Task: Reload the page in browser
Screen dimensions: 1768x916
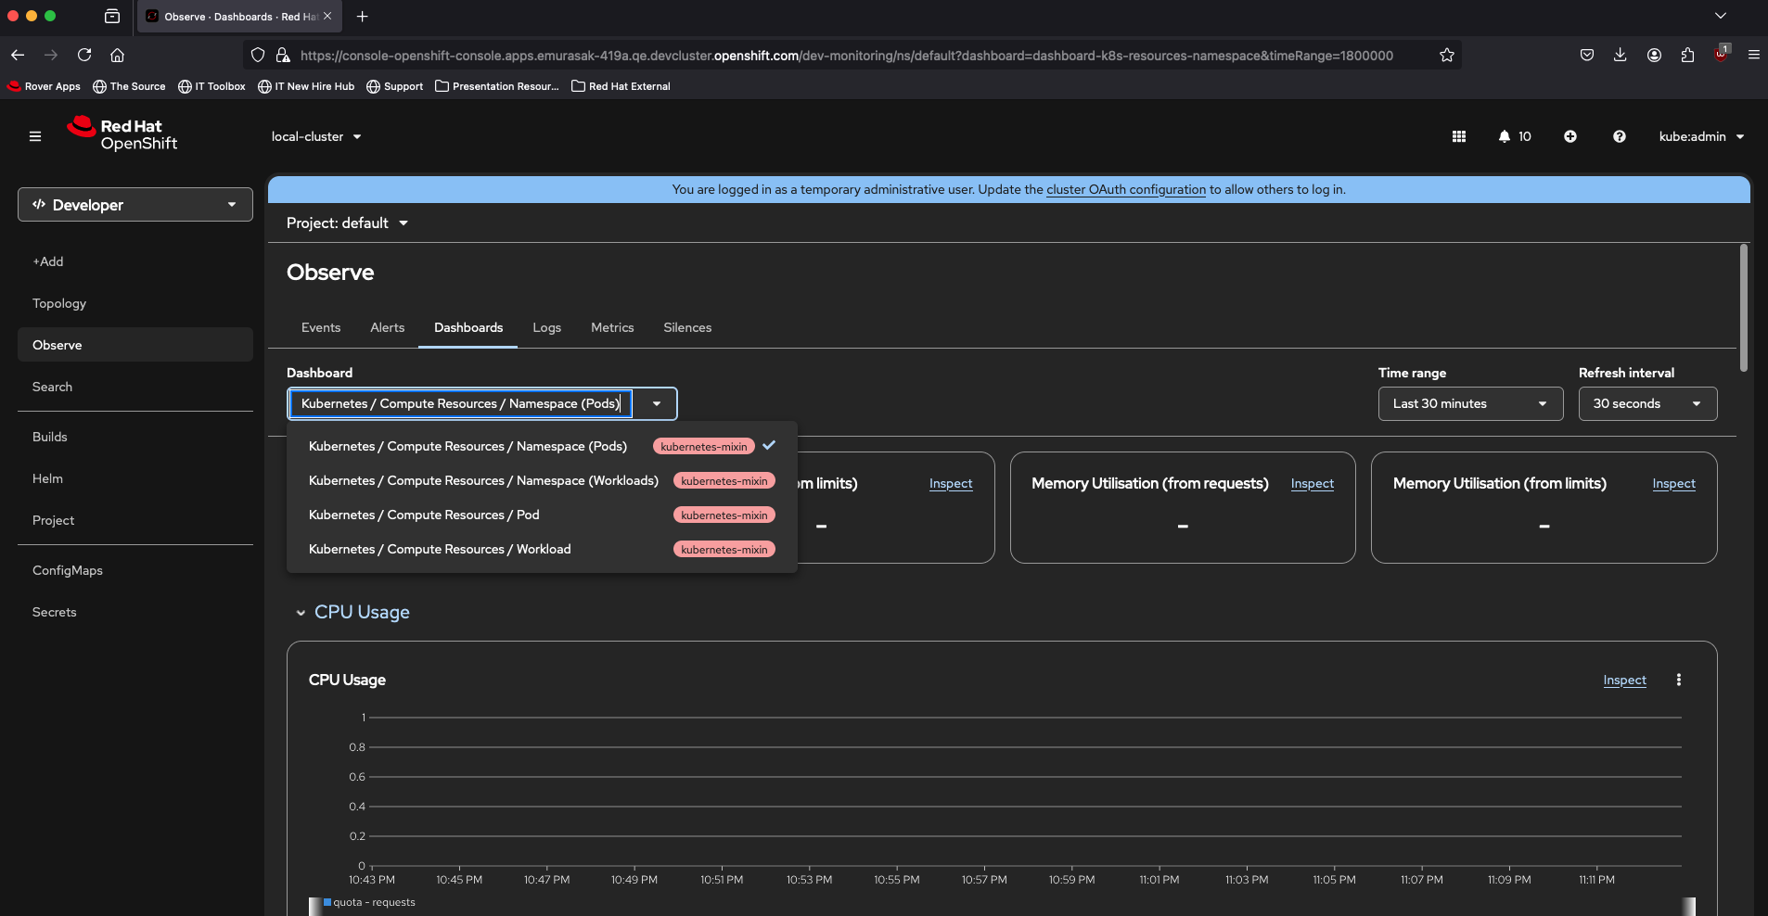Action: [84, 55]
